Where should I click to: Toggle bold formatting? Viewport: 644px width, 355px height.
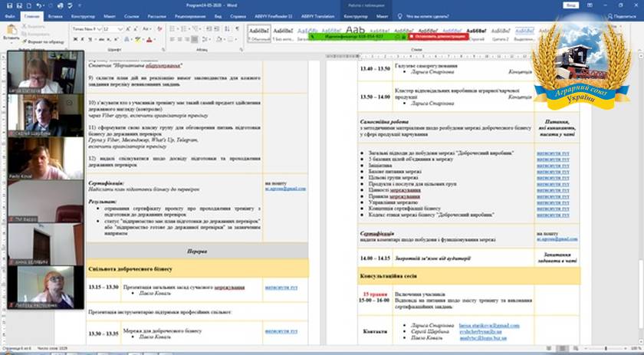(76, 39)
